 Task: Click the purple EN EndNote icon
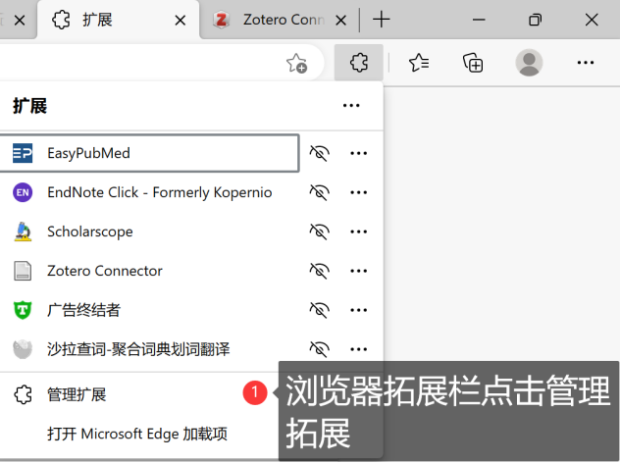click(x=23, y=192)
